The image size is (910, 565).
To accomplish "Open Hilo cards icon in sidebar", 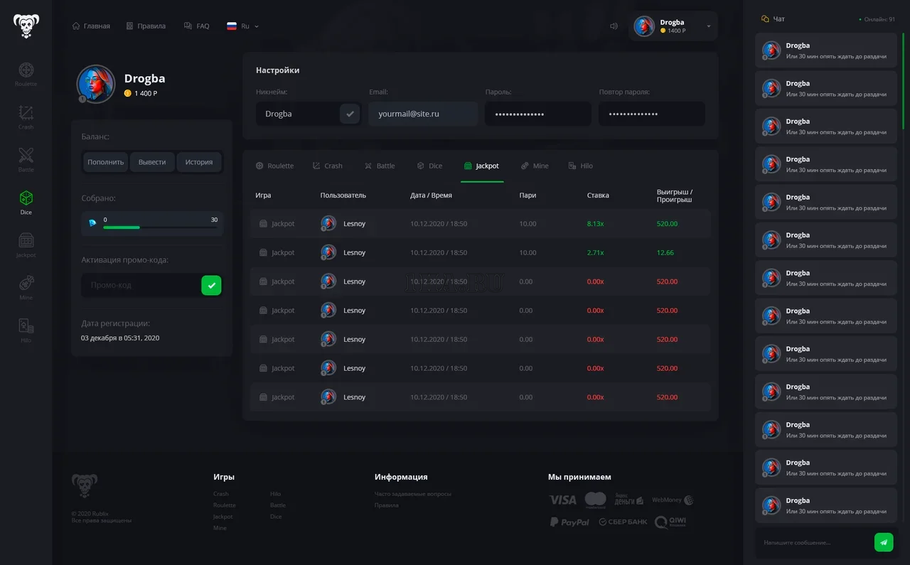I will point(26,330).
